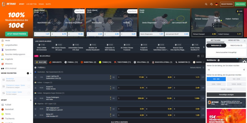The image size is (247, 123).
Task: Click JETZT REGISTRIEREN bonus button
Action: pyautogui.click(x=17, y=34)
